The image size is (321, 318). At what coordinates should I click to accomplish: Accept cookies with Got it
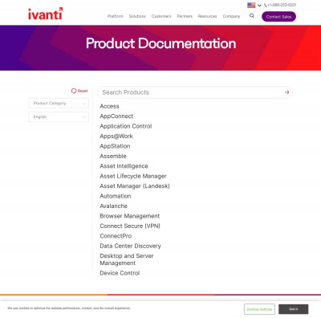click(x=294, y=309)
